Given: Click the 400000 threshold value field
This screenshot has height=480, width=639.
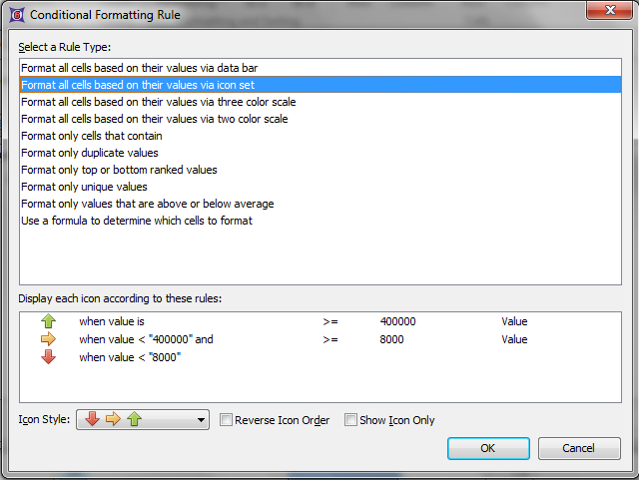Looking at the screenshot, I should tap(397, 322).
